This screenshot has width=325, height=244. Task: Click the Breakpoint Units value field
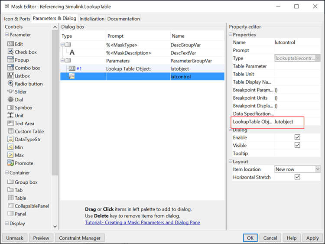297,98
